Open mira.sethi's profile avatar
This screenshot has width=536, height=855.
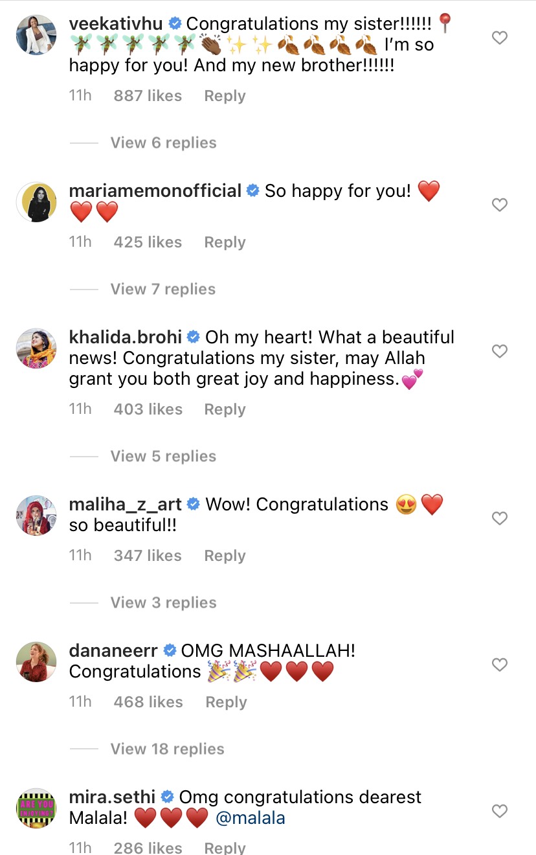36,808
